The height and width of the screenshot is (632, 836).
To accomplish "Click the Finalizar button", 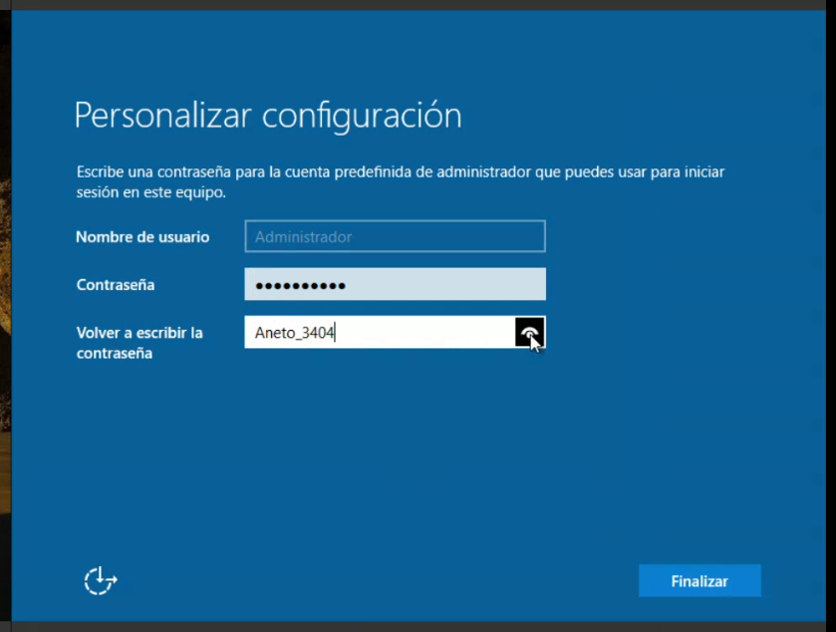I will (x=699, y=581).
